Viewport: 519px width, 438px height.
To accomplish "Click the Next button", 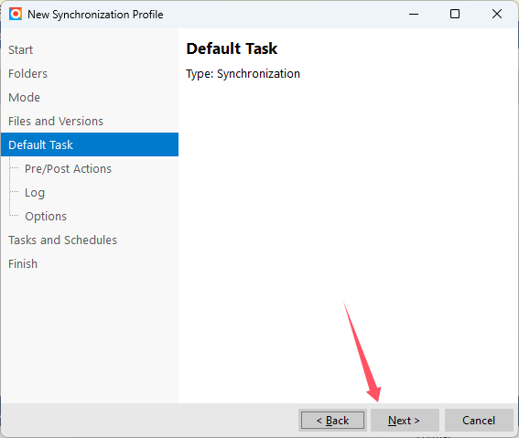I will click(405, 420).
